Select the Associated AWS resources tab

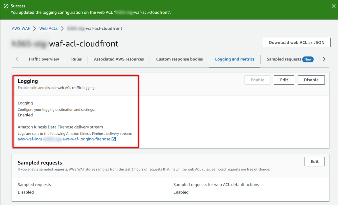coord(119,59)
